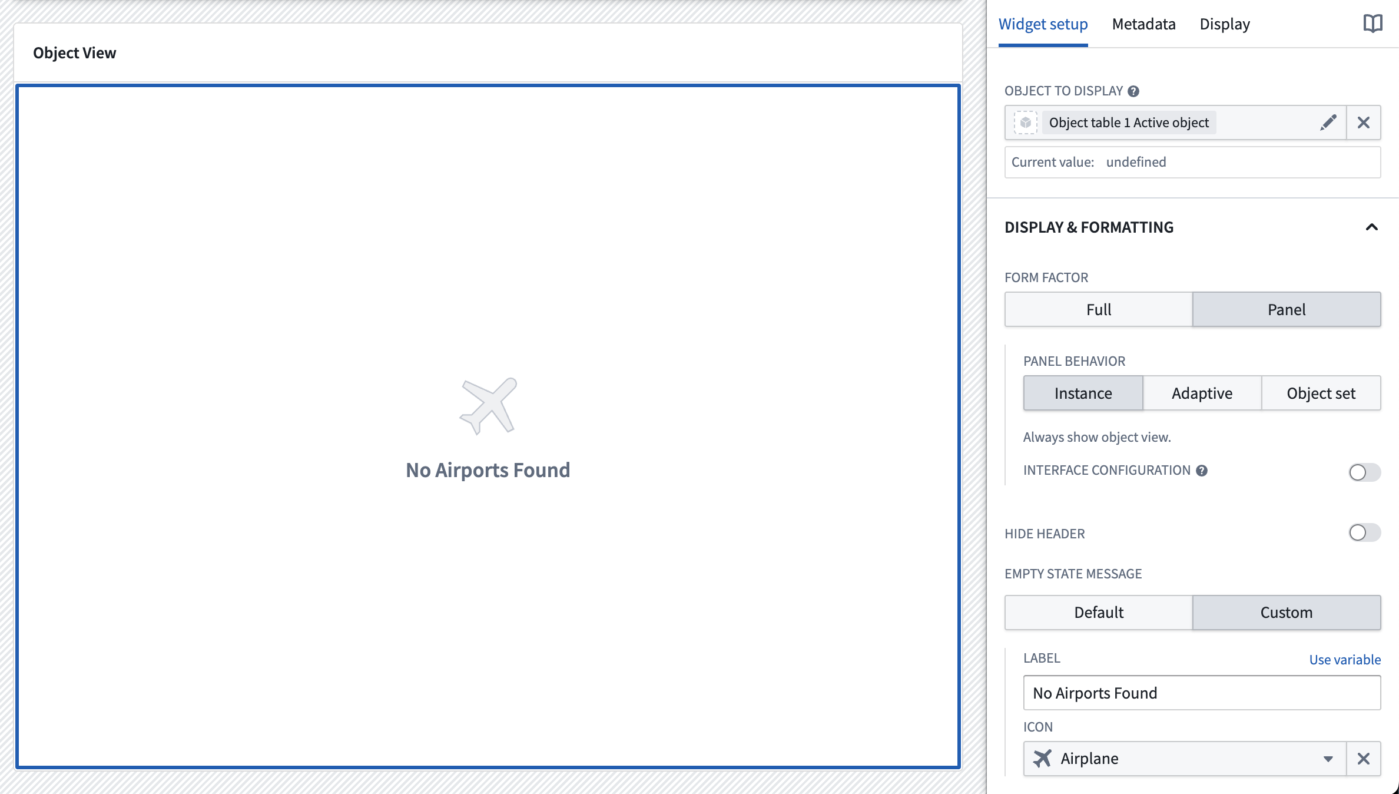Collapse the Display & Formatting section

coord(1373,227)
